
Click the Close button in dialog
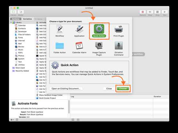click(109, 88)
